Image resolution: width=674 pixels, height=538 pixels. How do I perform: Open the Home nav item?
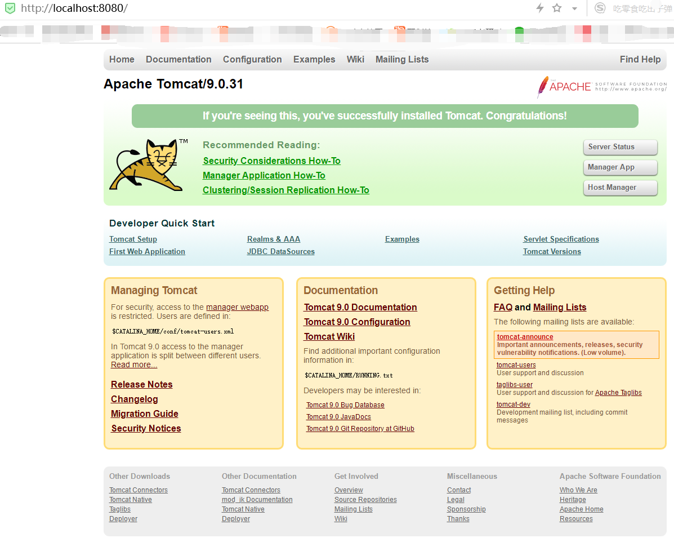122,59
